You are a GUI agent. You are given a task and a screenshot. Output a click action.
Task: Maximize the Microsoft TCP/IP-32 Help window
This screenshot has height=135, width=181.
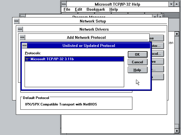(x=176, y=4)
